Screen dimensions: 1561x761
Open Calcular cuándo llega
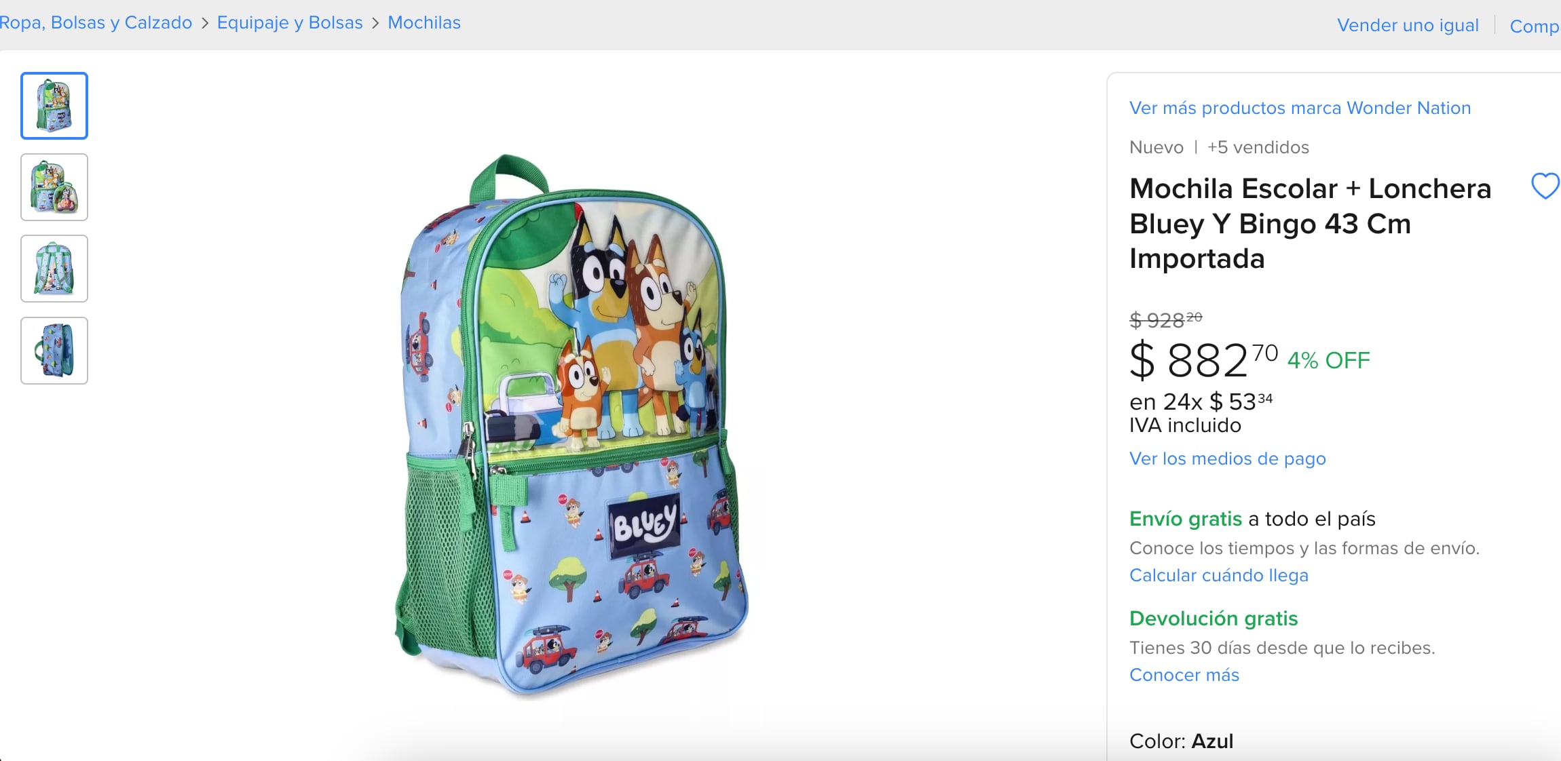pos(1219,575)
